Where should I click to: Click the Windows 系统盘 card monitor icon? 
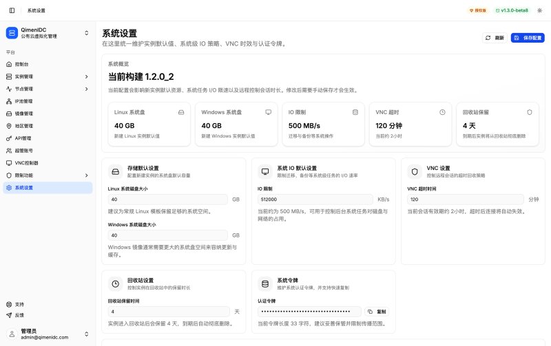(269, 112)
